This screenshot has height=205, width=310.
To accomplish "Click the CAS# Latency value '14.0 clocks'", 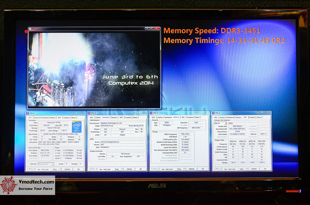I will click(185, 139).
